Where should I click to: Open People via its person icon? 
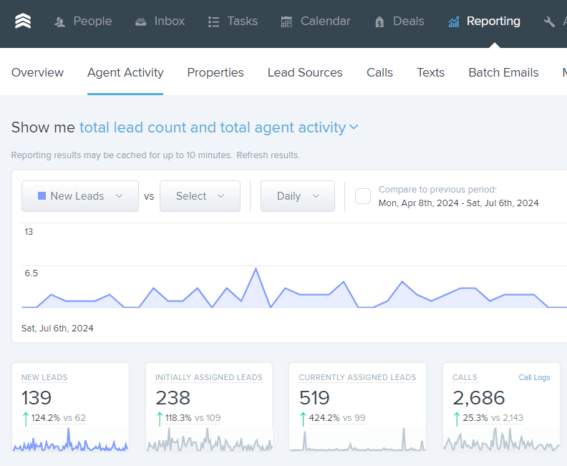59,22
